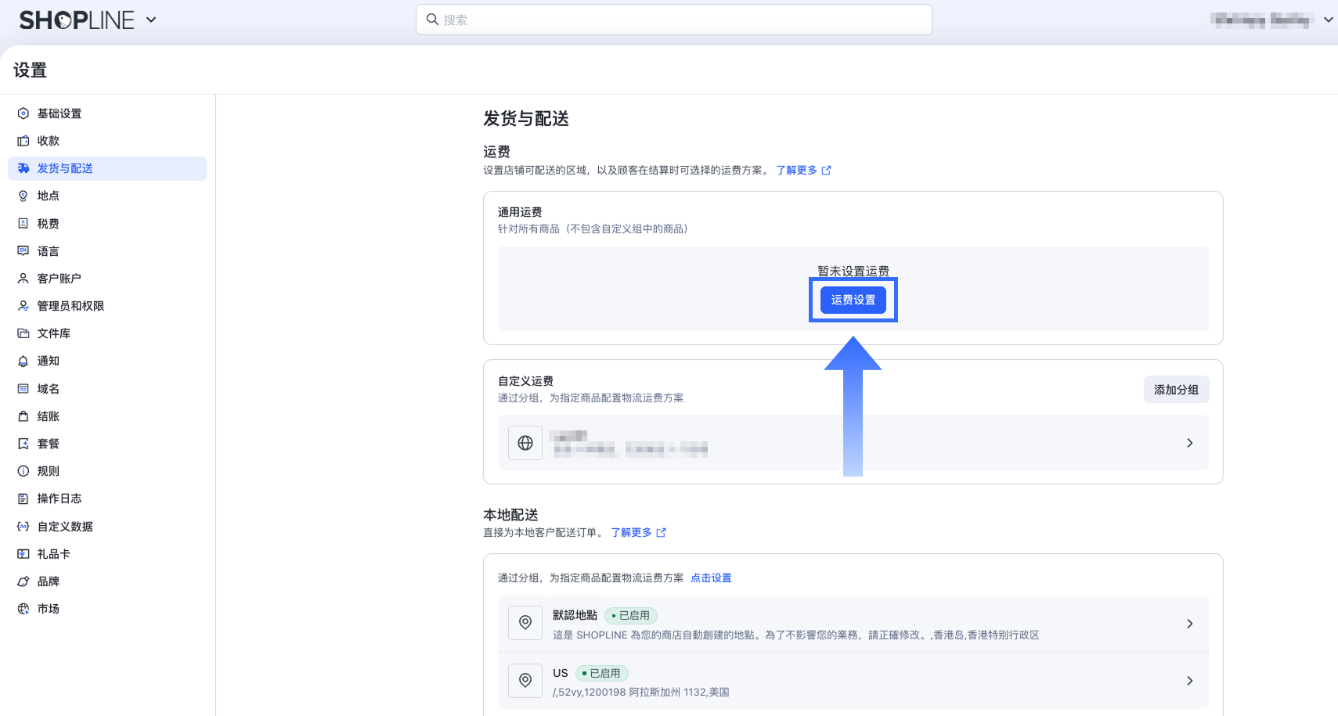Screen dimensions: 1338x716
Task: Click the 客户账户 person icon
Action: [x=23, y=279]
